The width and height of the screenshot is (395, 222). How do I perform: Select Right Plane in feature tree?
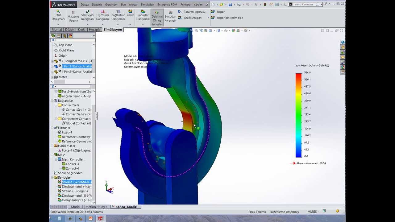(66, 50)
